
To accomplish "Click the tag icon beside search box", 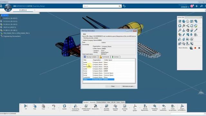I will pyautogui.click(x=124, y=6).
